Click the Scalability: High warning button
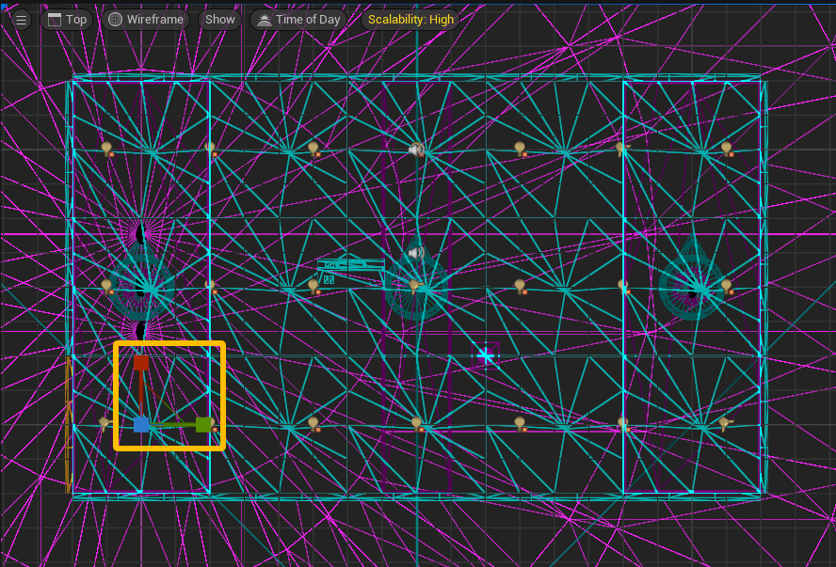The height and width of the screenshot is (567, 836). coord(410,20)
